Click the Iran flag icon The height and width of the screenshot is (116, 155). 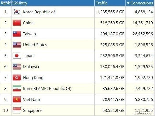[17, 88]
